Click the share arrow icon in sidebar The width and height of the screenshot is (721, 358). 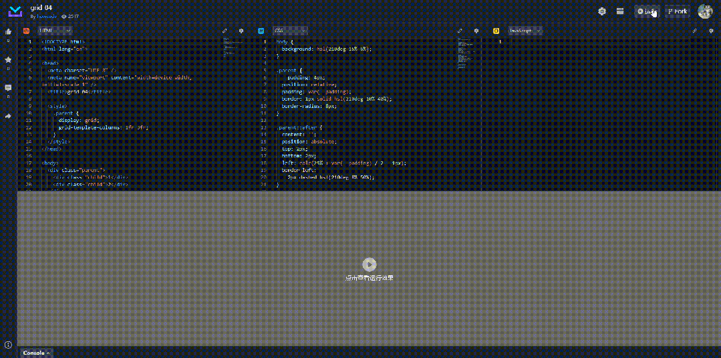coord(8,116)
